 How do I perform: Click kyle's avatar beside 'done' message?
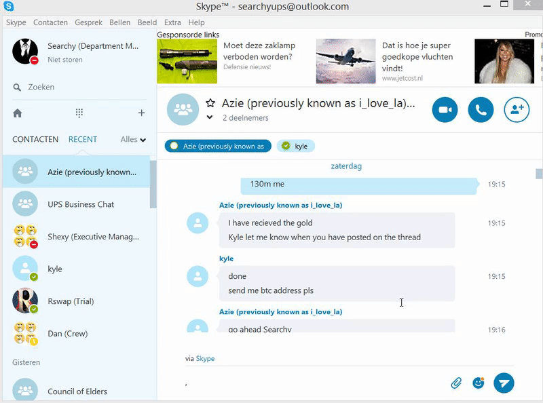[x=198, y=276]
